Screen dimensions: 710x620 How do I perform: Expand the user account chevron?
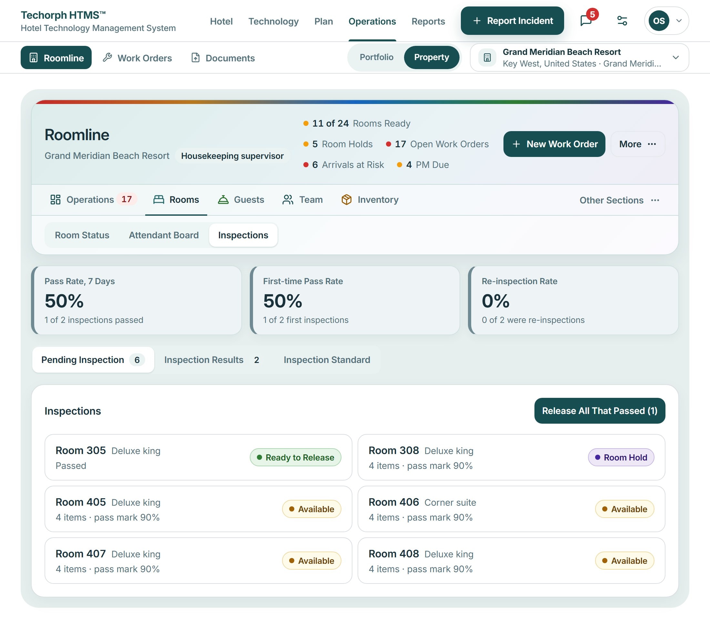pyautogui.click(x=678, y=21)
